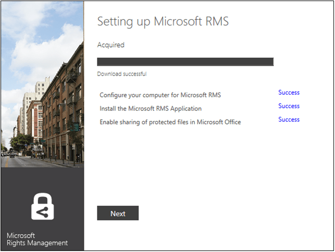This screenshot has width=335, height=252.
Task: Click the green street sign on building
Action: click(x=76, y=127)
